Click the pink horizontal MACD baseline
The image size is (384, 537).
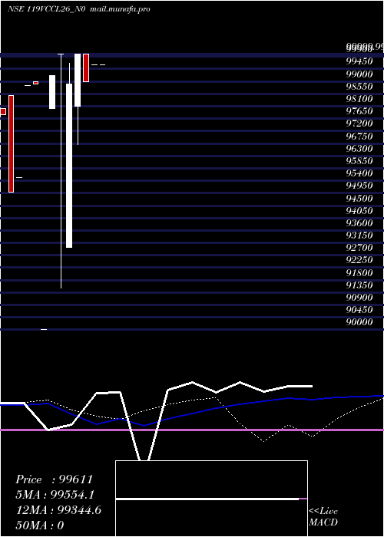[x=192, y=430]
